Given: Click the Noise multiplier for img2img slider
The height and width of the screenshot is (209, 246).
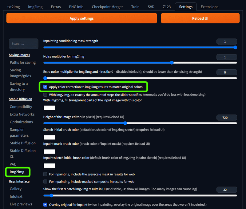Looking at the screenshot, I should [x=140, y=63].
